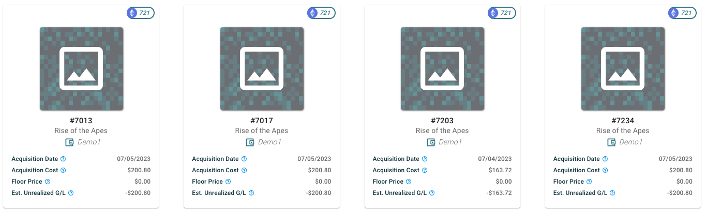706x213 pixels.
Task: Click the help icon beside Acquisition Date on #7013
Action: [63, 159]
